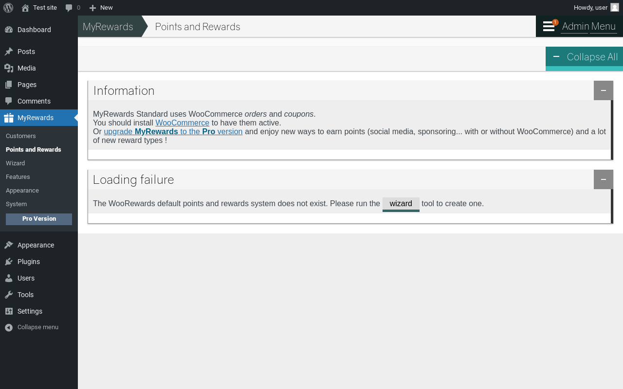
Task: Open the System submenu item
Action: pyautogui.click(x=17, y=204)
